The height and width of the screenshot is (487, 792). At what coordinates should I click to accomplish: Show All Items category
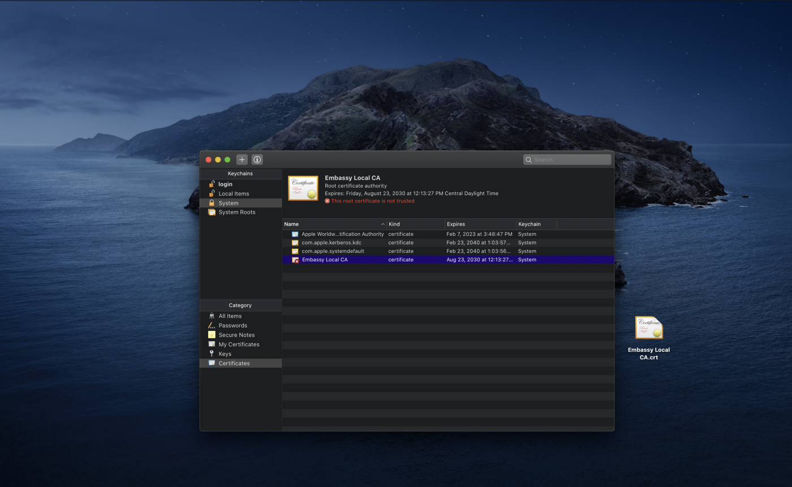coord(230,316)
